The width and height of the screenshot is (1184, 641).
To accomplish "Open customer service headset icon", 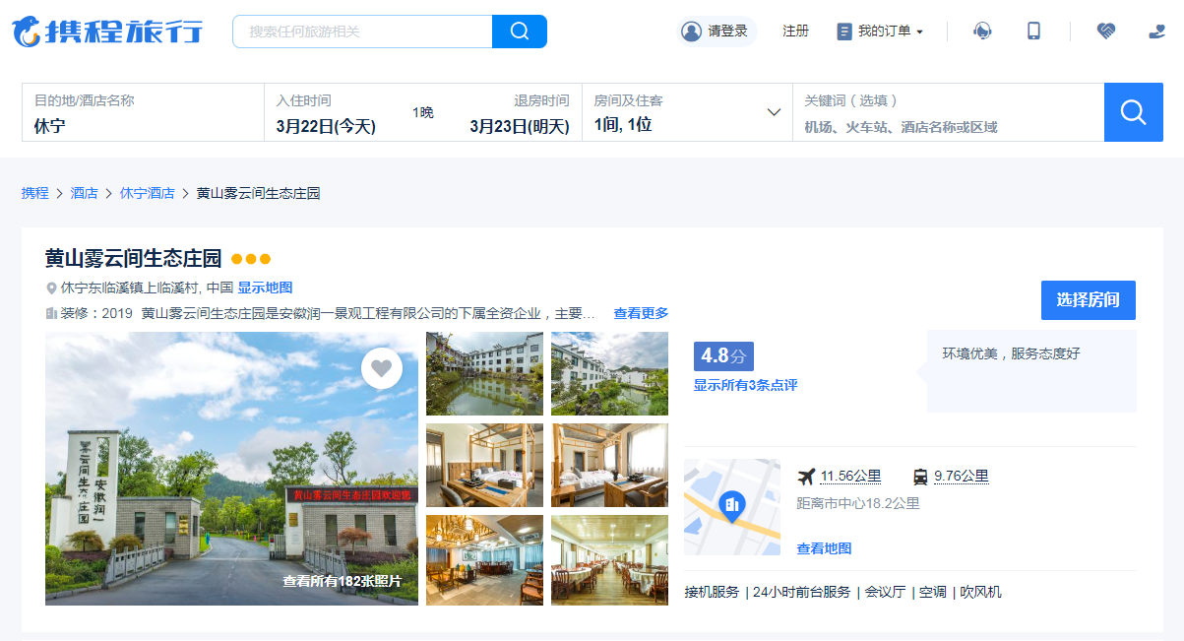I will [982, 32].
